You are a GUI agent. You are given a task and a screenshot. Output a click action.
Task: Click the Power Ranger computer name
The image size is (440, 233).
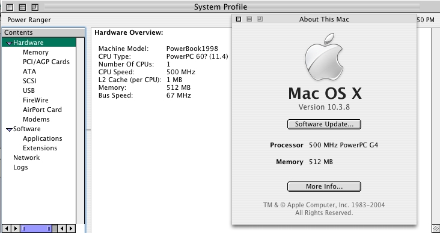point(29,20)
